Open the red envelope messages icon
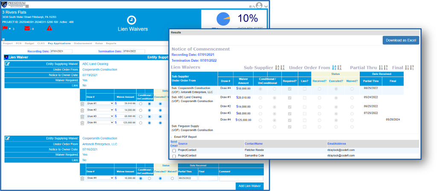 [27, 29]
